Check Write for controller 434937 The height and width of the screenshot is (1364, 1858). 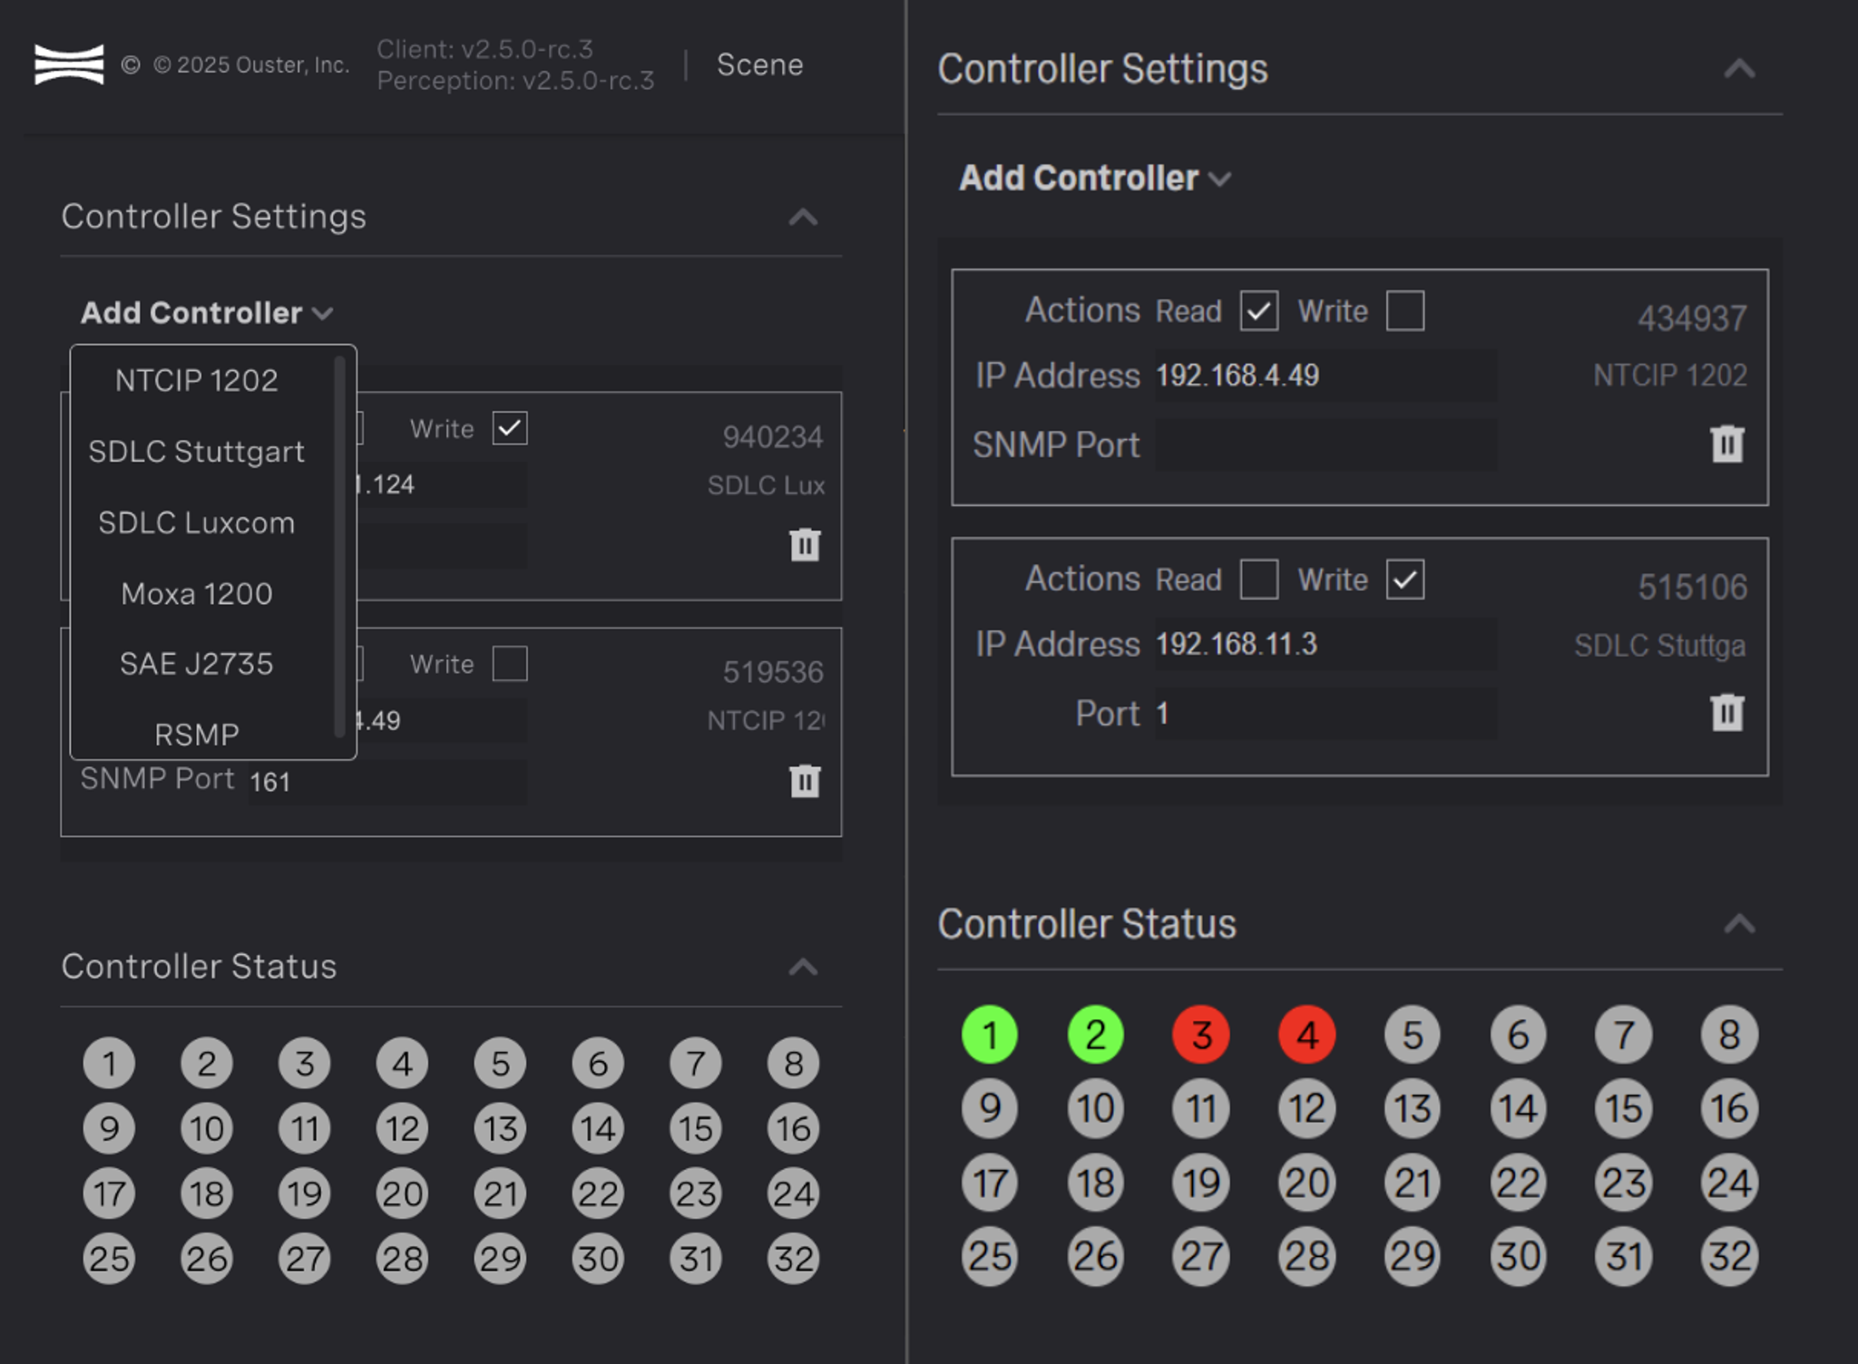tap(1405, 311)
